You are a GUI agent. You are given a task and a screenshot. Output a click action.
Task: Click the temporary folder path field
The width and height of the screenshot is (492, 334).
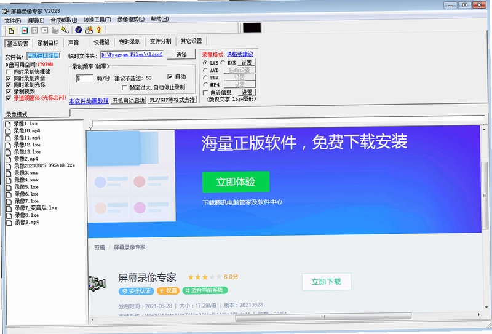(132, 55)
